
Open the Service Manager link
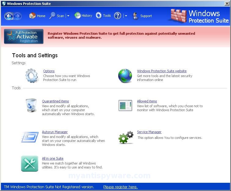pos(149,132)
